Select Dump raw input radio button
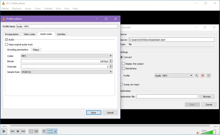This screenshot has width=220, height=135. click(x=122, y=84)
